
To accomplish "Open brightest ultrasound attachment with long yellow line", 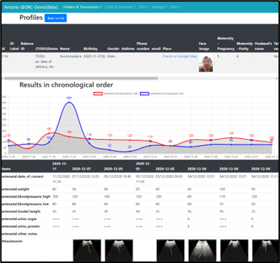I will point(202,250).
